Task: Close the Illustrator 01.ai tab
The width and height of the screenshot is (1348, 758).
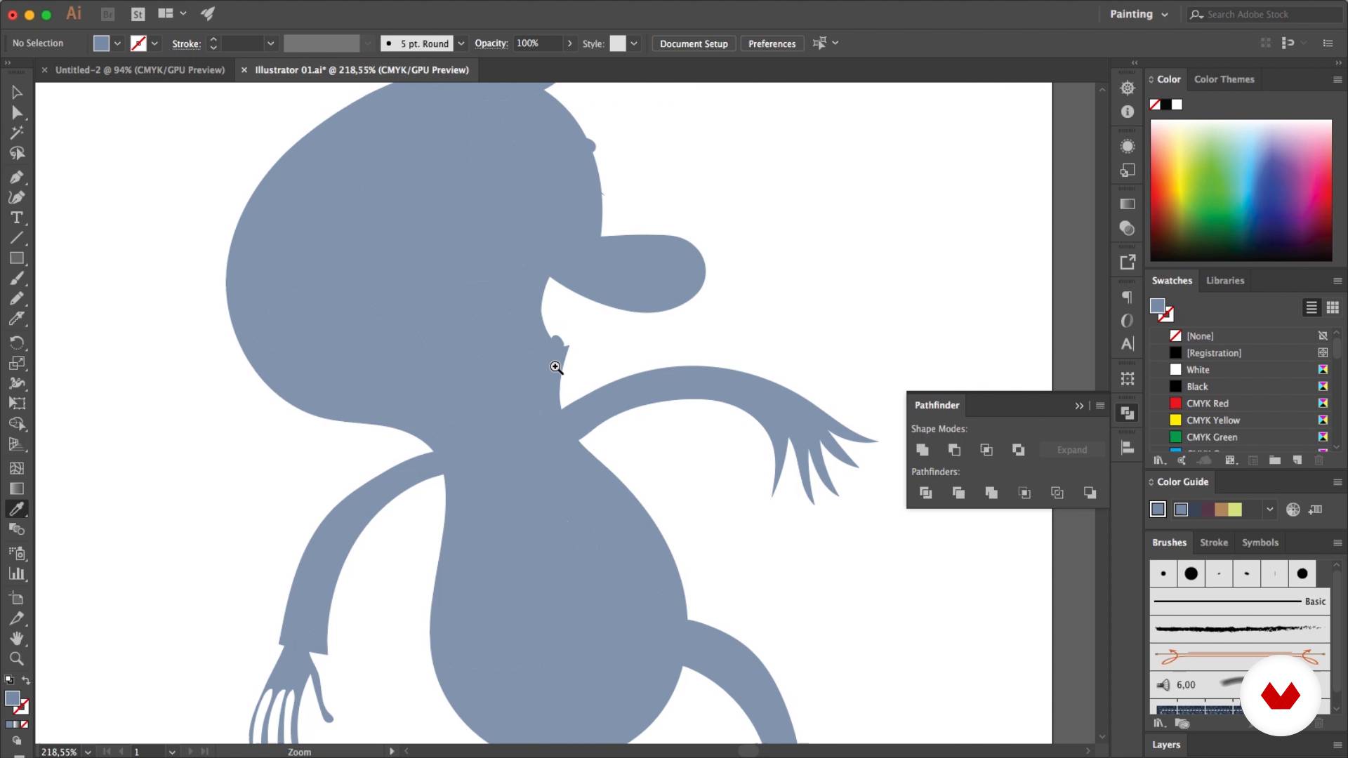Action: coord(244,70)
